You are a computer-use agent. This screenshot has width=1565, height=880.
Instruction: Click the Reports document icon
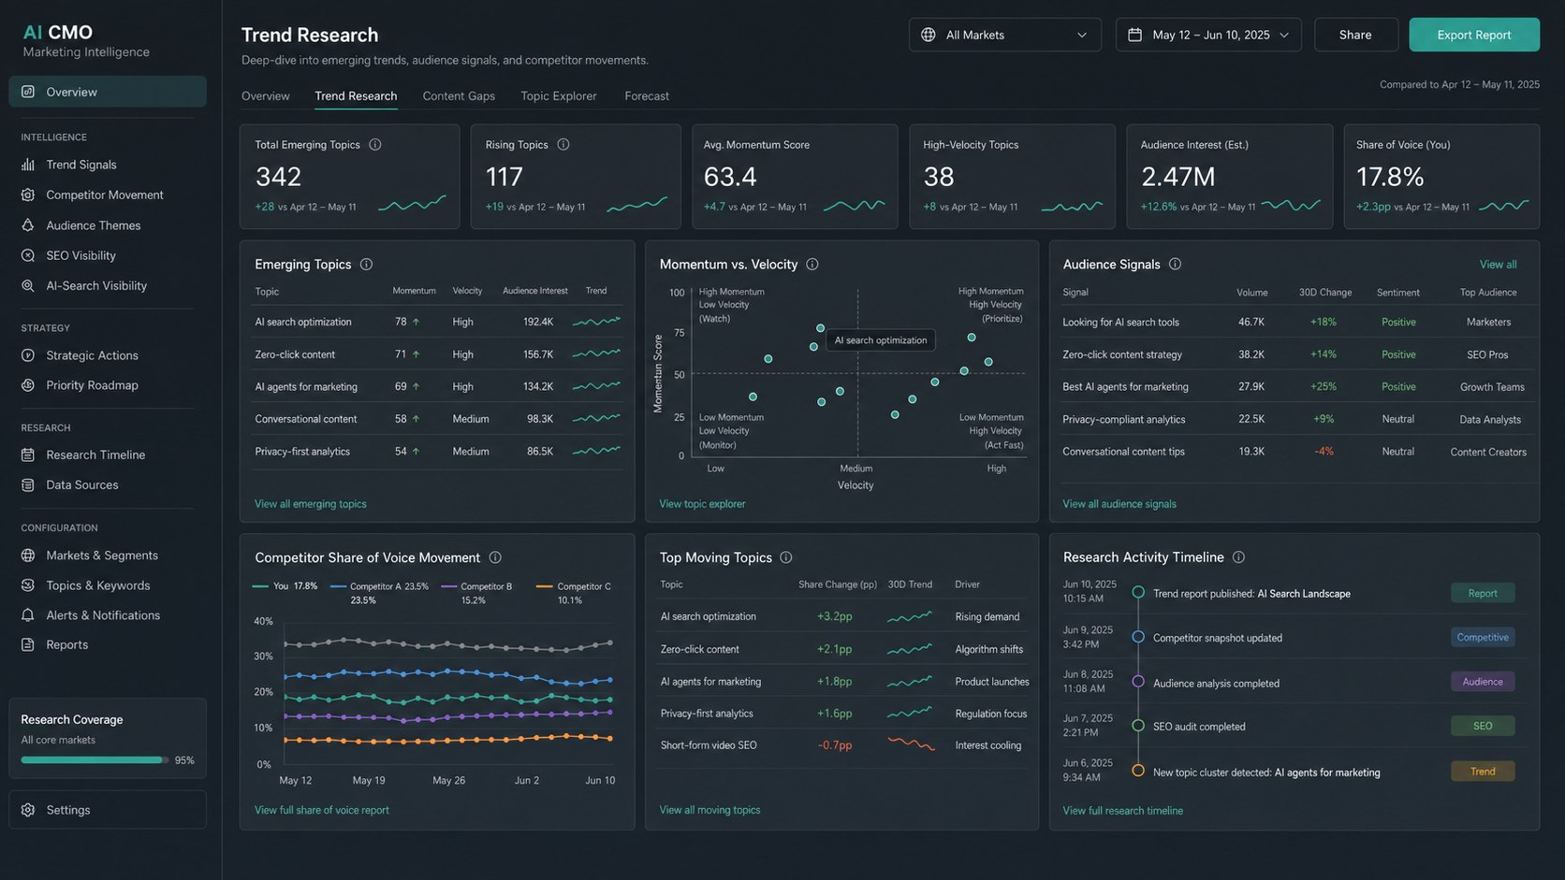pyautogui.click(x=28, y=644)
